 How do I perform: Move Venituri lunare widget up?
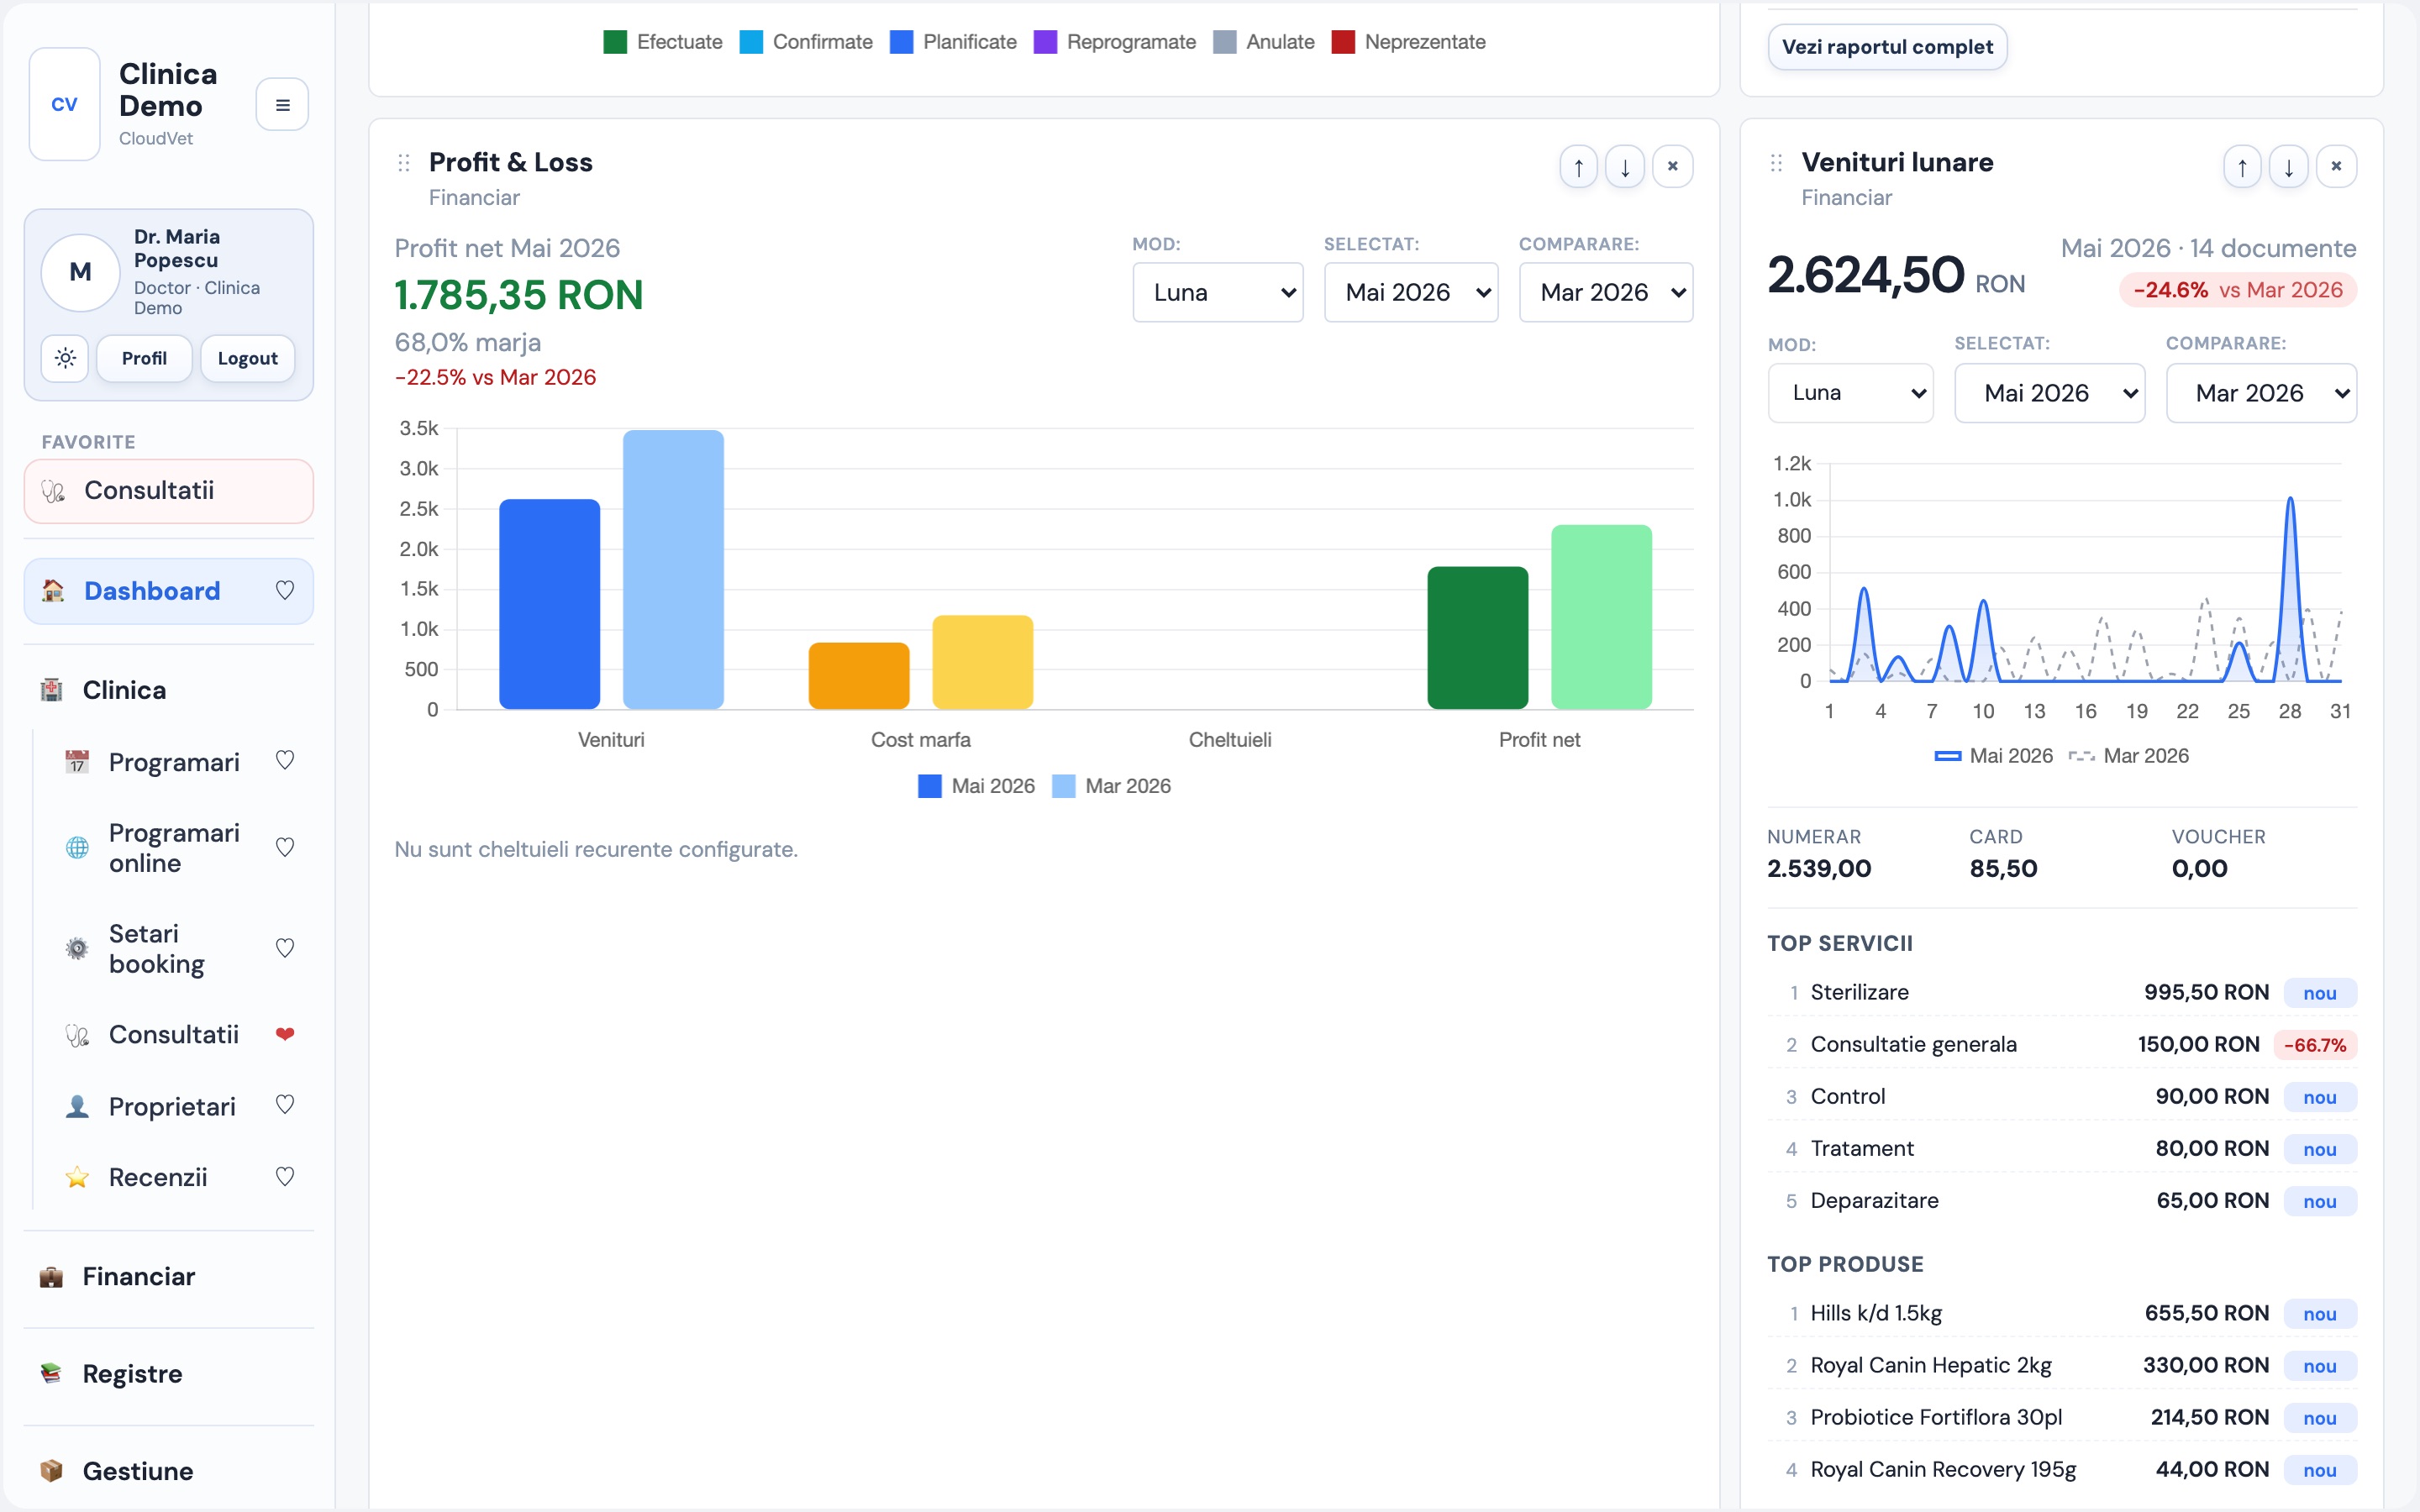click(x=2242, y=166)
